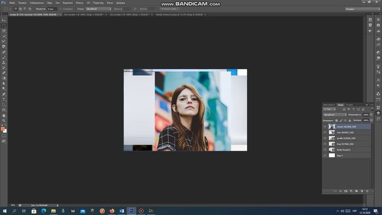Open the workspace switcher dropdown
Image resolution: width=382 pixels, height=215 pixels.
coord(362,9)
